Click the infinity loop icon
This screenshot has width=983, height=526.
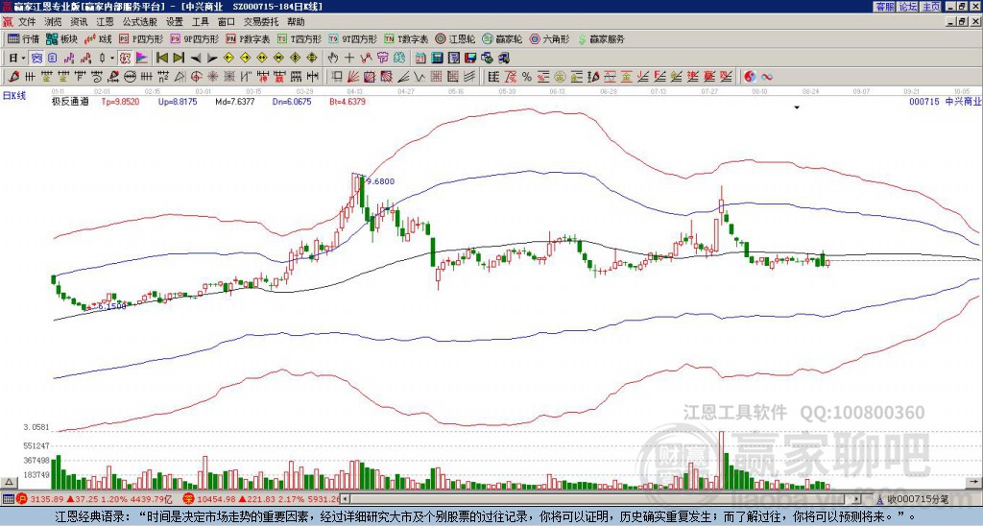tap(766, 77)
